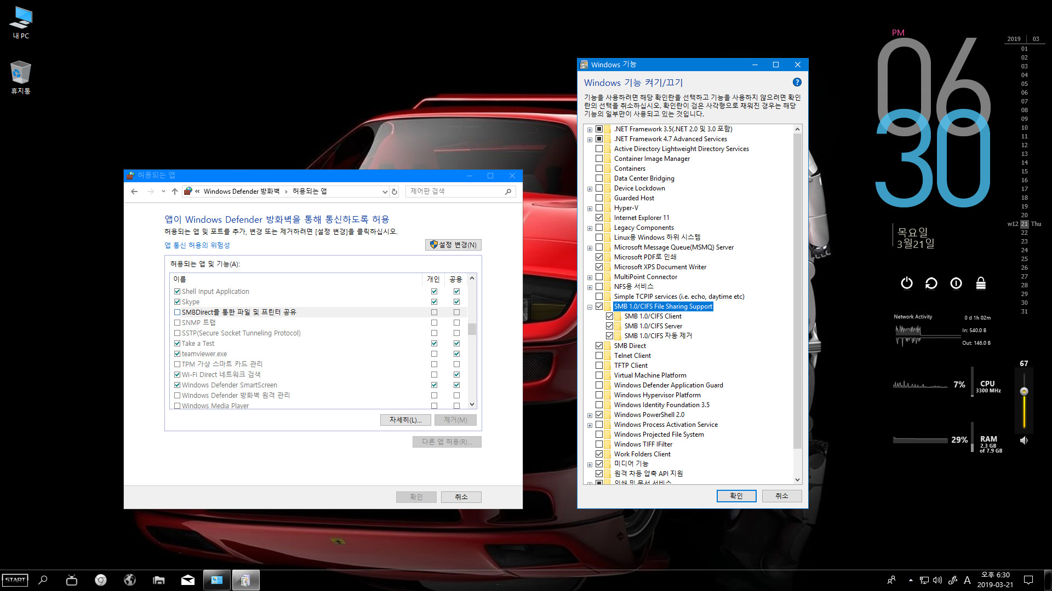Click 확인 in Windows 기능 dialog
The width and height of the screenshot is (1052, 591).
click(736, 496)
